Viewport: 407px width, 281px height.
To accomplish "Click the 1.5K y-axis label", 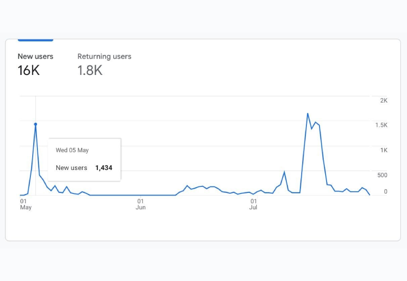I will tap(381, 125).
